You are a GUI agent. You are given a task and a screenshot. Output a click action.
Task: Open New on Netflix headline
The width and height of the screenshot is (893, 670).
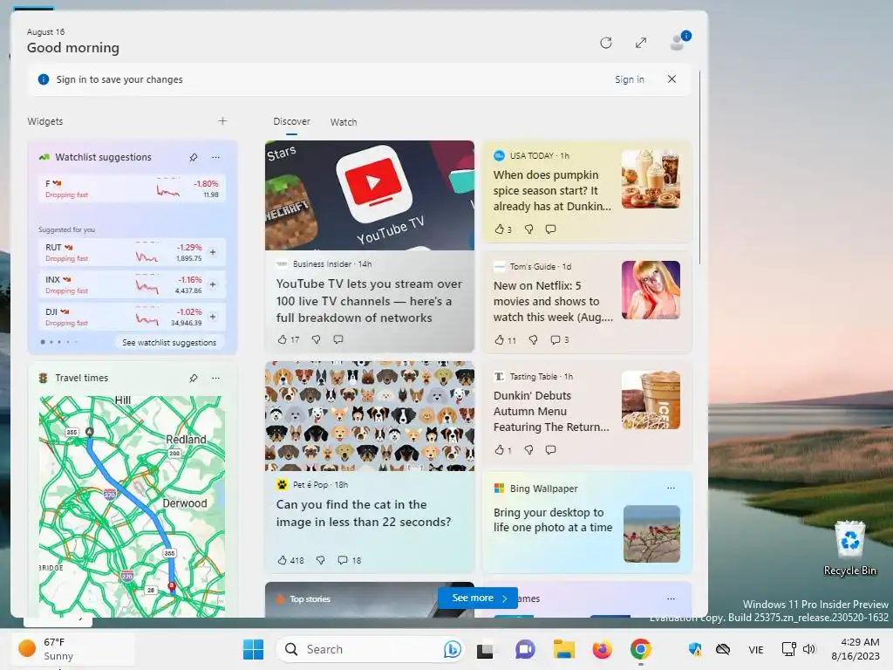tap(553, 301)
